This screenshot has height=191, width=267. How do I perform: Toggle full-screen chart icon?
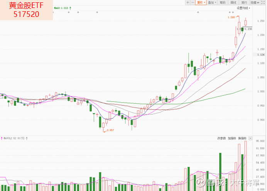click(x=263, y=2)
